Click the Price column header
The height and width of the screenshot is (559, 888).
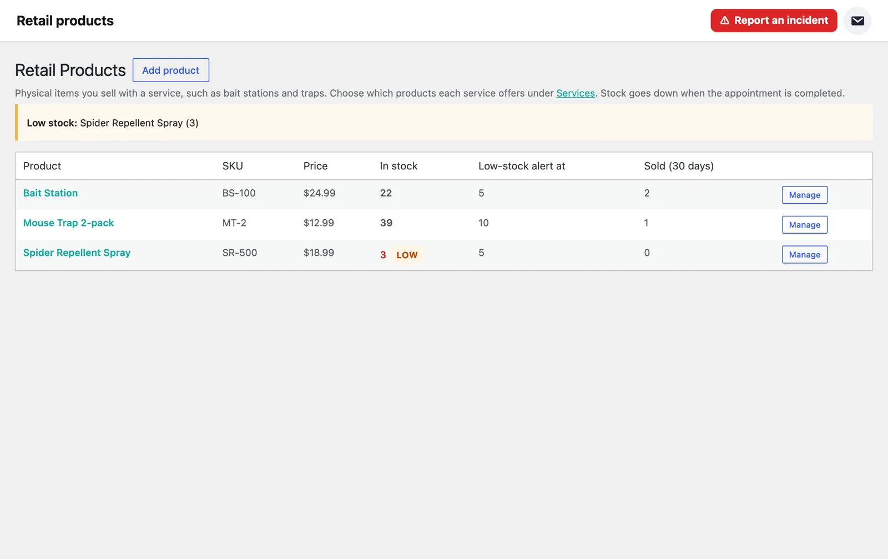coord(315,166)
